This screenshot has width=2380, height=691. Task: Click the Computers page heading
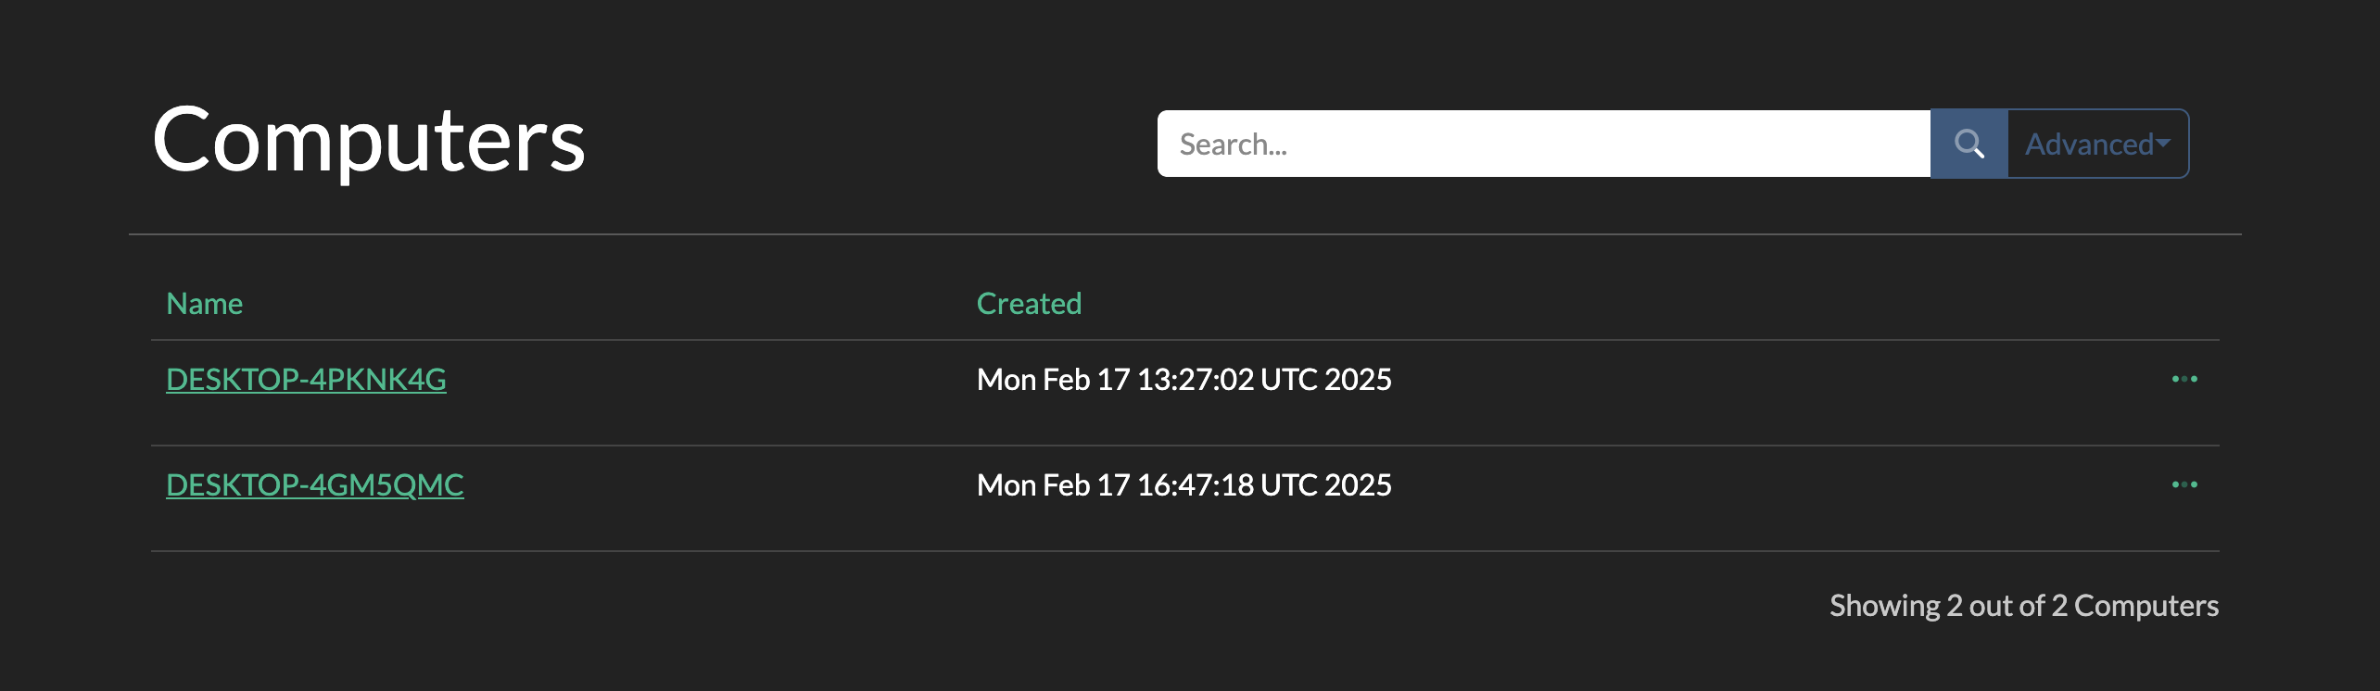click(x=369, y=141)
